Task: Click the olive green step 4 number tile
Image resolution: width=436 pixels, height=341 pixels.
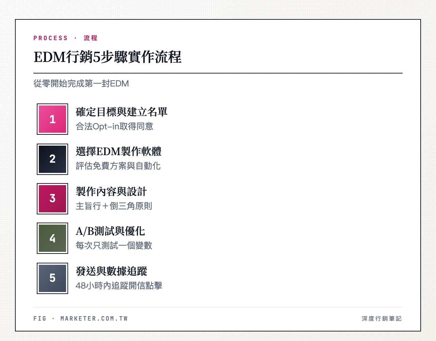Action: click(x=52, y=238)
